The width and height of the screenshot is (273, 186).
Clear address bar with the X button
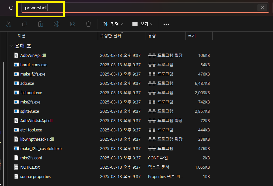point(262,8)
